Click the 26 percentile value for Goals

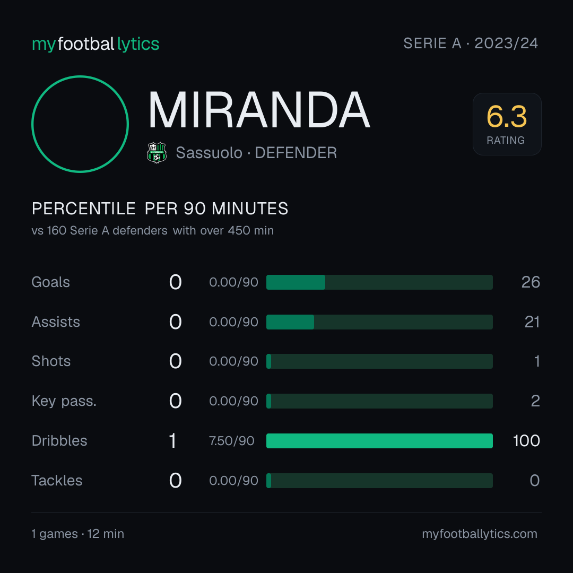[531, 282]
